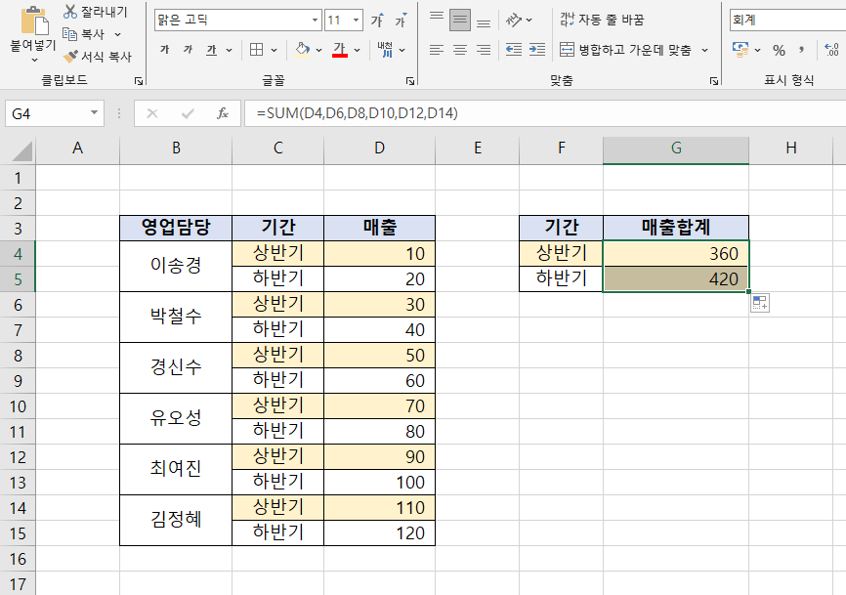The height and width of the screenshot is (595, 846).
Task: Select column G header
Action: (676, 149)
